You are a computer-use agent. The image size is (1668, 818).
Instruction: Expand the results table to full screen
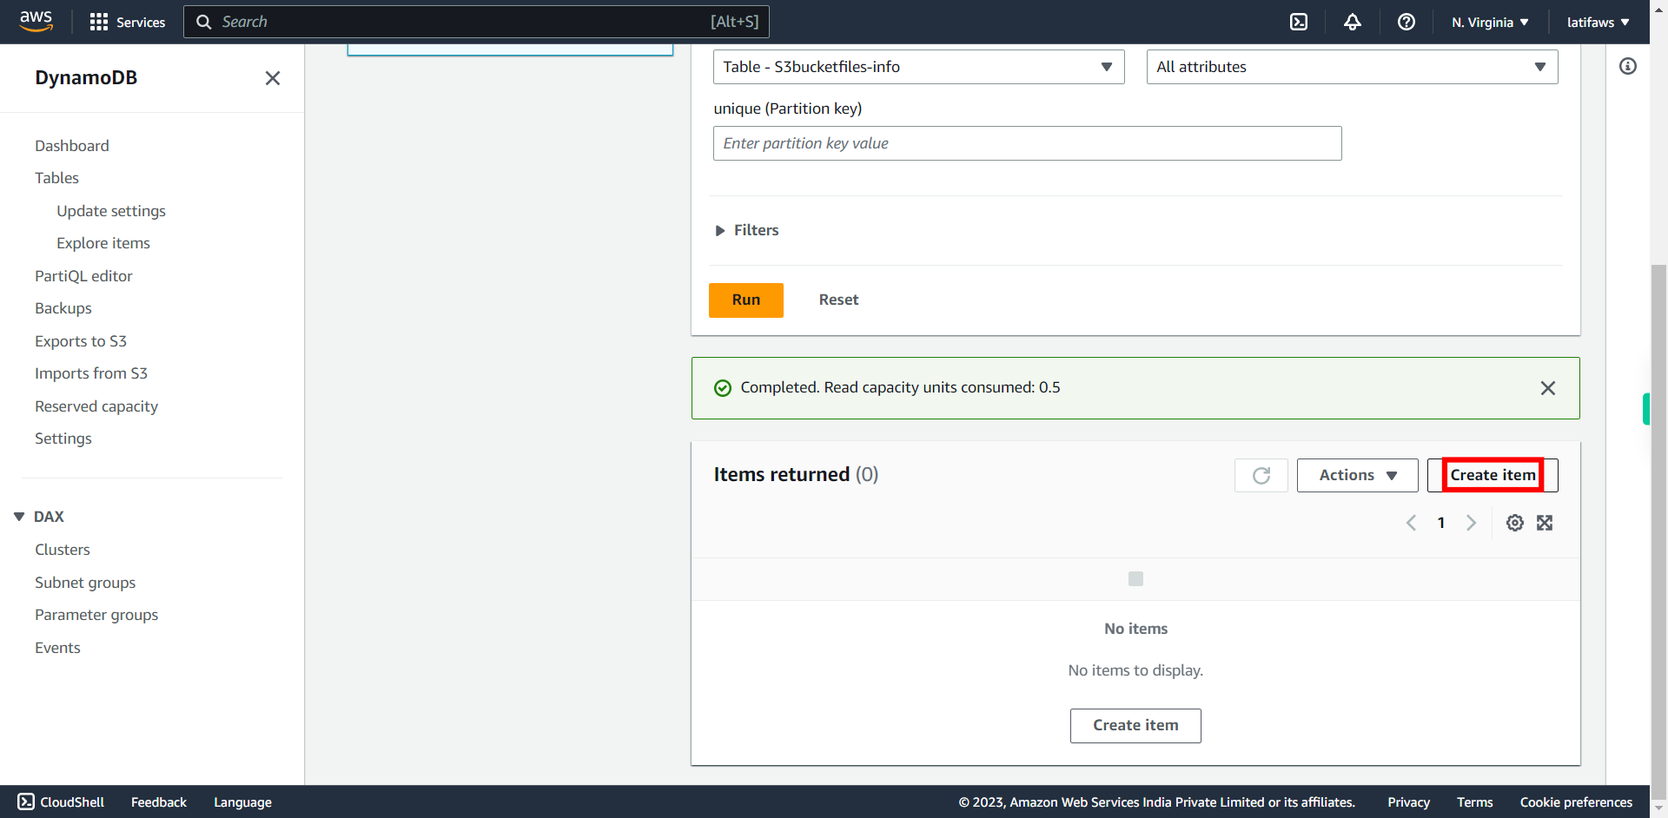click(x=1545, y=523)
